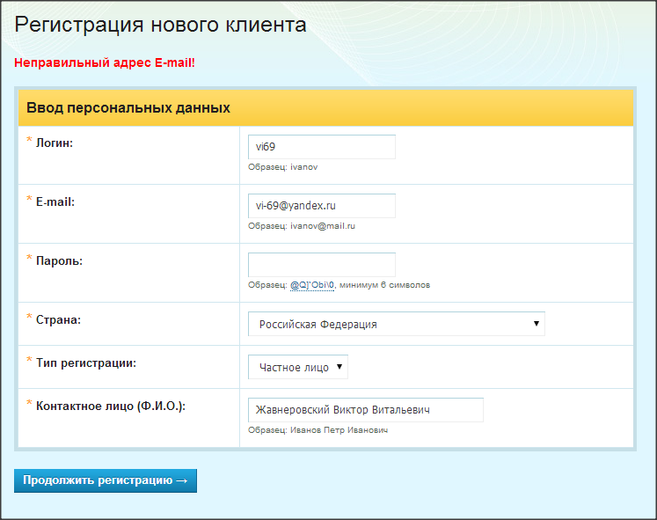Click the E-mail field label

point(55,201)
